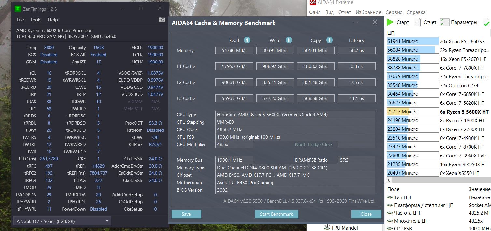Click the Freq 3800 value in ZenTimings

49,48
